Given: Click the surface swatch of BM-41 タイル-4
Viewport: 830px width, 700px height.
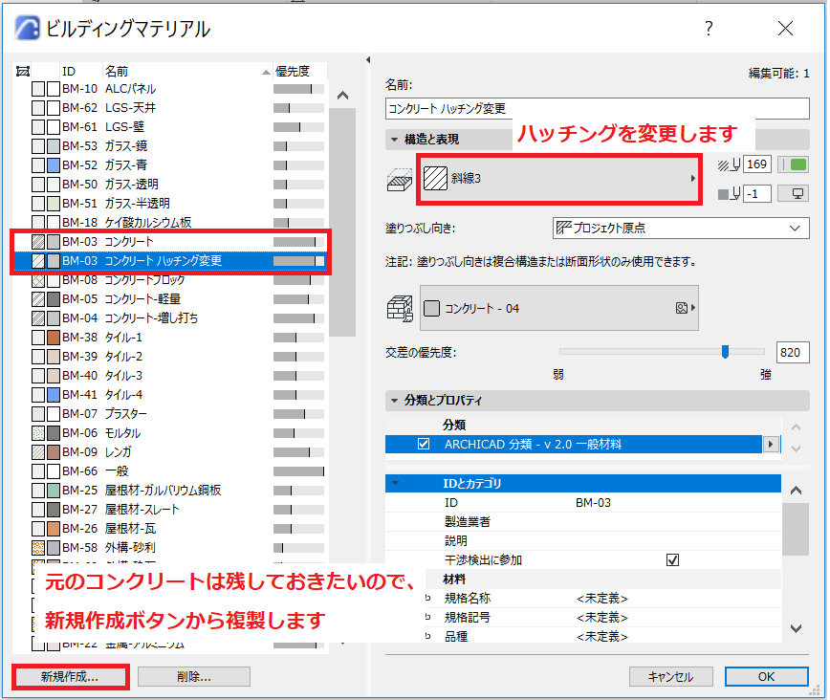Looking at the screenshot, I should tap(54, 395).
